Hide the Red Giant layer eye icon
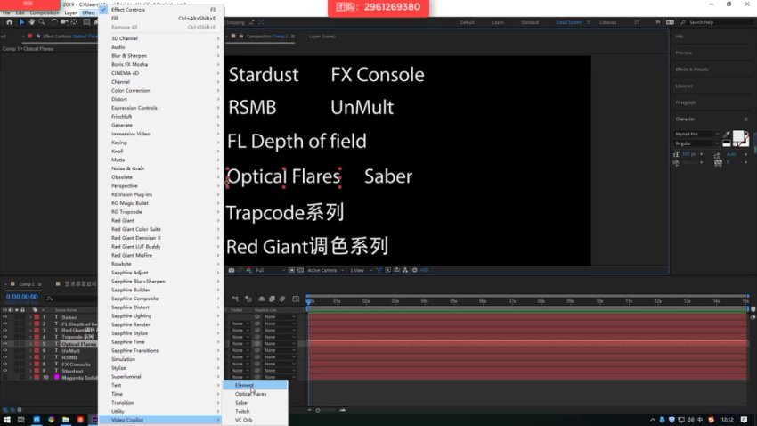 (x=4, y=331)
